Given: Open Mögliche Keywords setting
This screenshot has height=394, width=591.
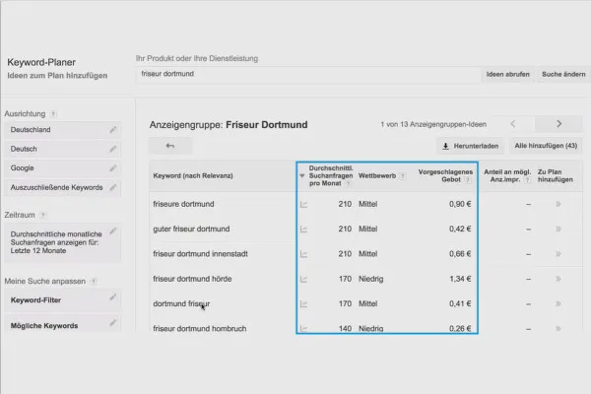Looking at the screenshot, I should click(63, 325).
